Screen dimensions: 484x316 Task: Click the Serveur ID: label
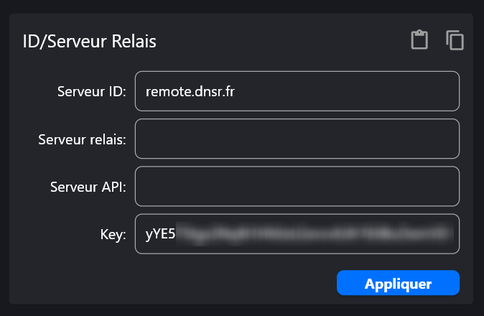click(x=92, y=91)
